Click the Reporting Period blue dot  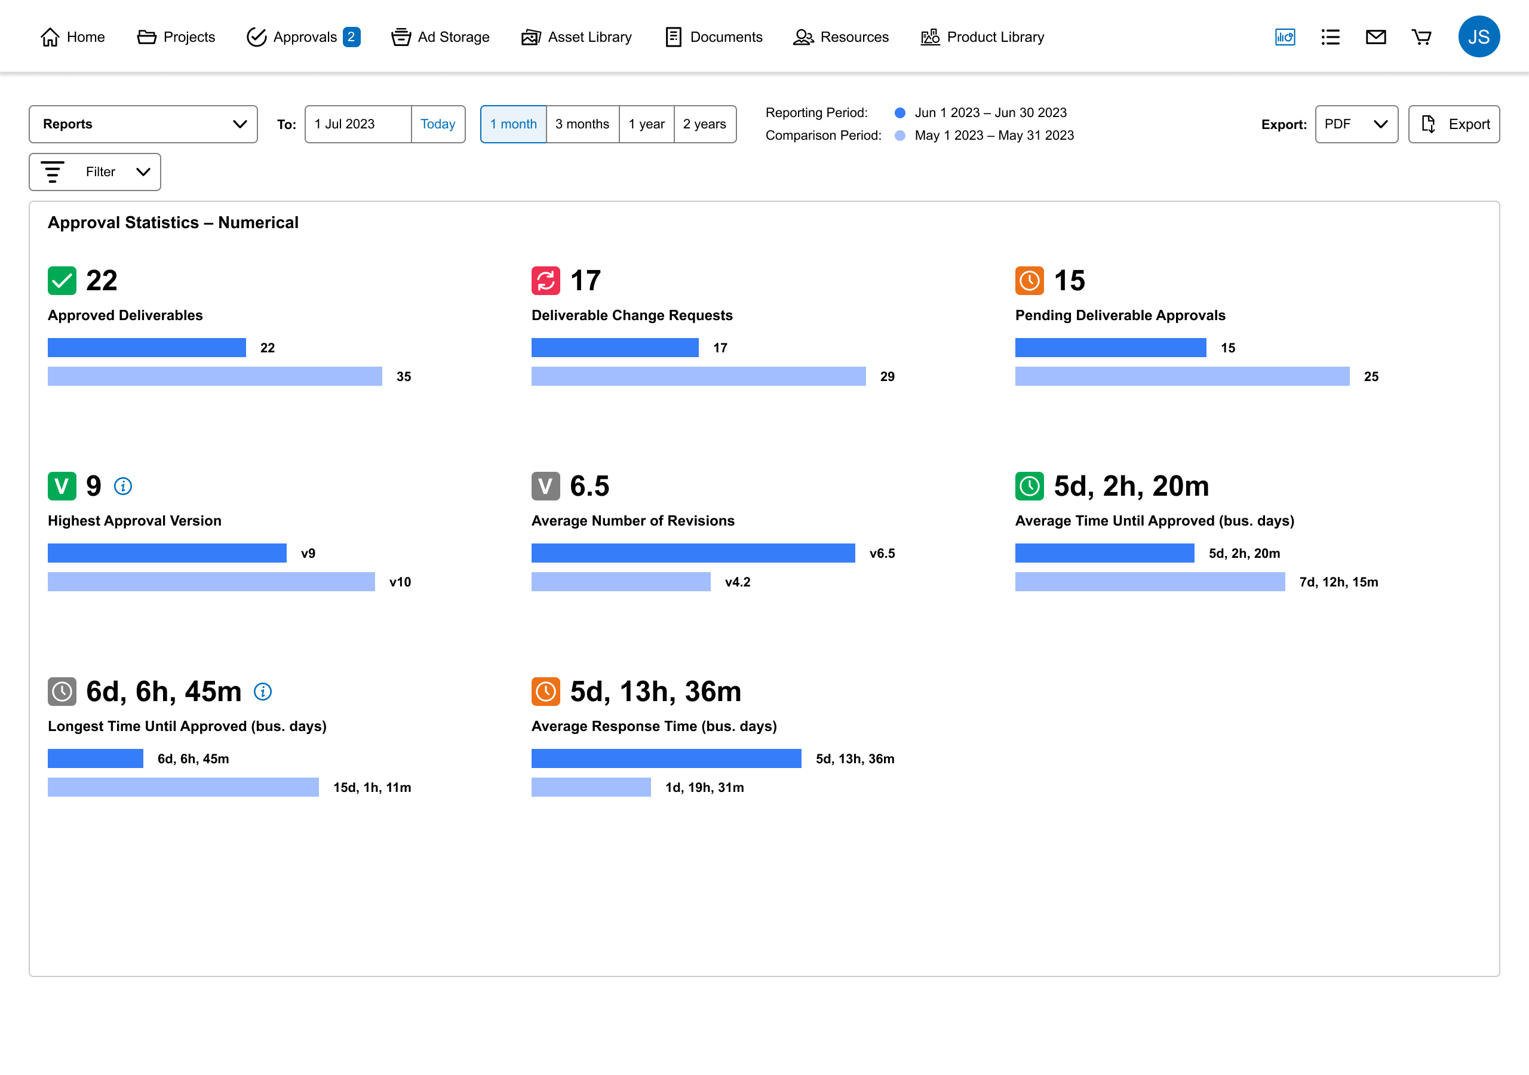coord(899,112)
